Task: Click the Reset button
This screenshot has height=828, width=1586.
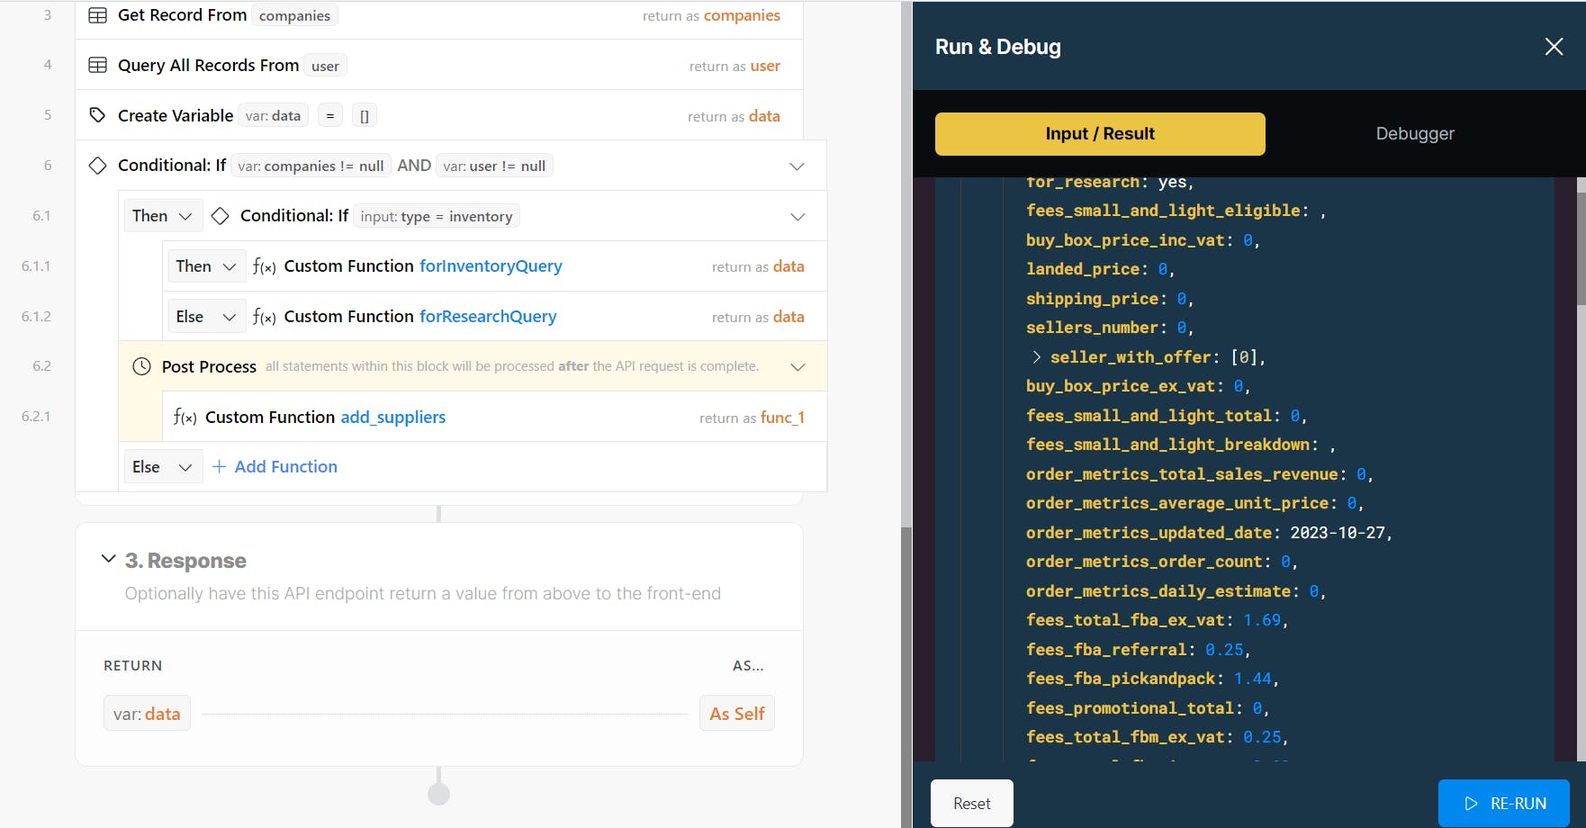Action: pos(971,804)
